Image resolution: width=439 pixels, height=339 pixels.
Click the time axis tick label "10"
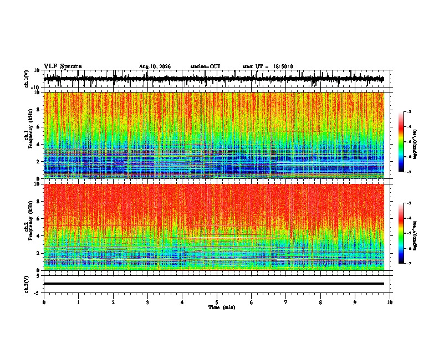(390, 302)
